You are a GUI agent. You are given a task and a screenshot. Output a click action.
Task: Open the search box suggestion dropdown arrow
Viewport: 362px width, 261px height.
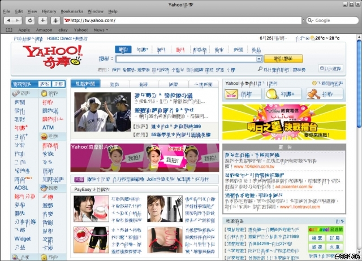pos(259,59)
